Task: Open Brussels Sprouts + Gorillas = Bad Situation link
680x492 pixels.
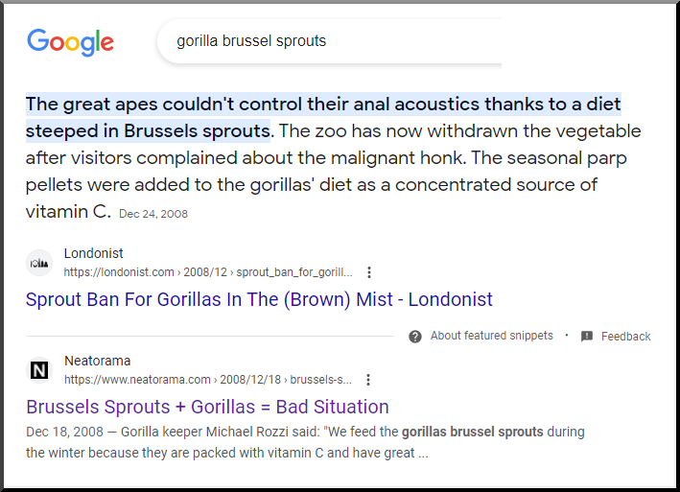Action: 207,407
